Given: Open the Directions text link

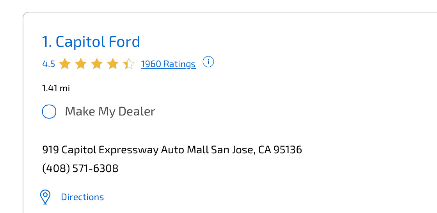Looking at the screenshot, I should (x=82, y=197).
